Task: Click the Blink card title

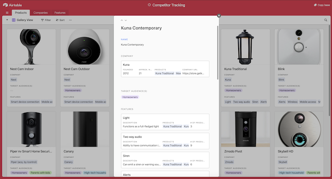Action: click(281, 69)
